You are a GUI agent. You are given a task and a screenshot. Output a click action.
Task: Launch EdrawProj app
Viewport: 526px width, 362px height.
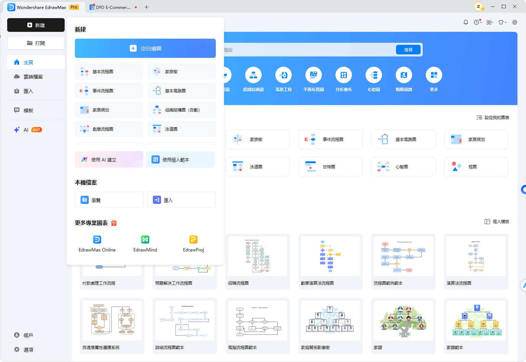193,244
